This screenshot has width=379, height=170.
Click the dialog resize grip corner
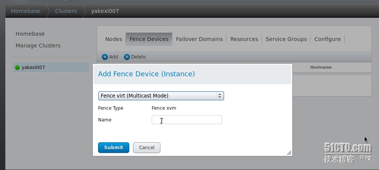pos(289,153)
